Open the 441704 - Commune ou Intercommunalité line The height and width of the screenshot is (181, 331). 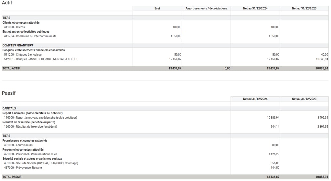165,36
